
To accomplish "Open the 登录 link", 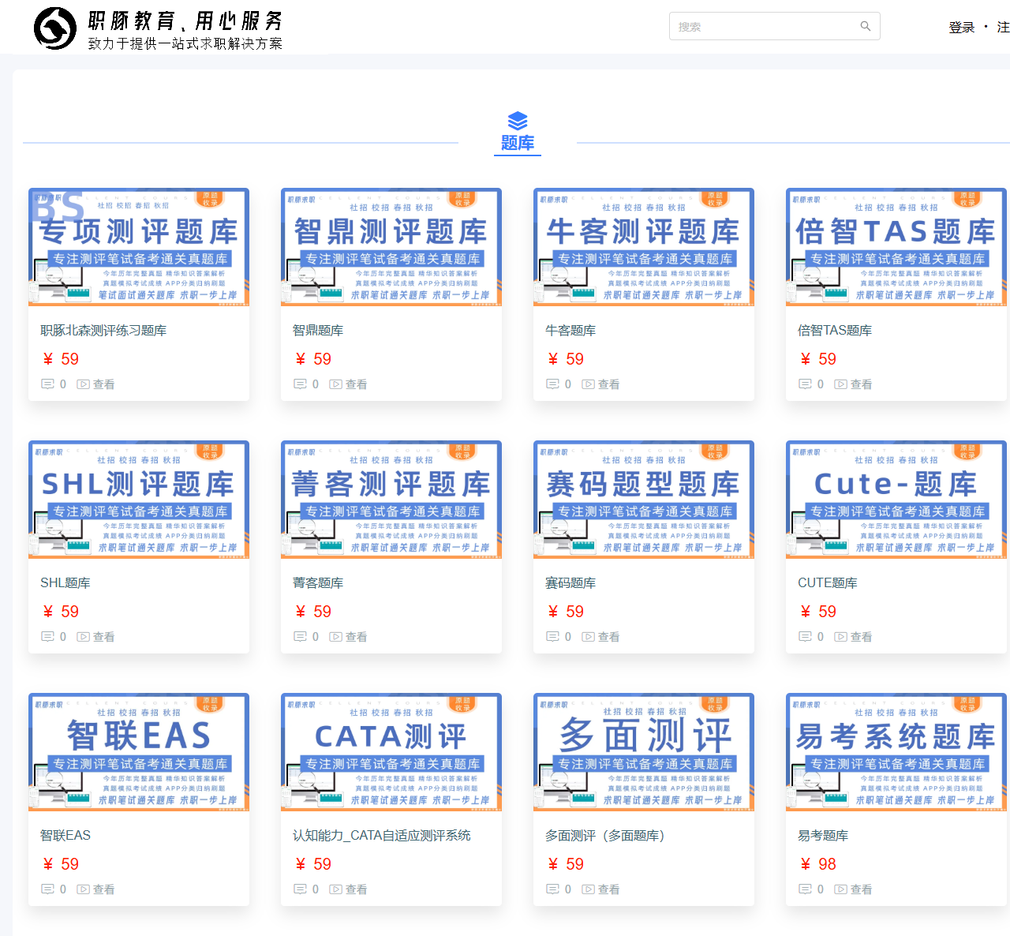I will click(962, 26).
